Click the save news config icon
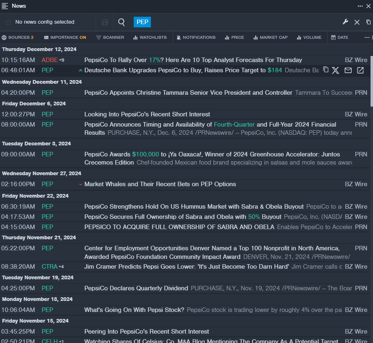The image size is (373, 343). pos(105,22)
